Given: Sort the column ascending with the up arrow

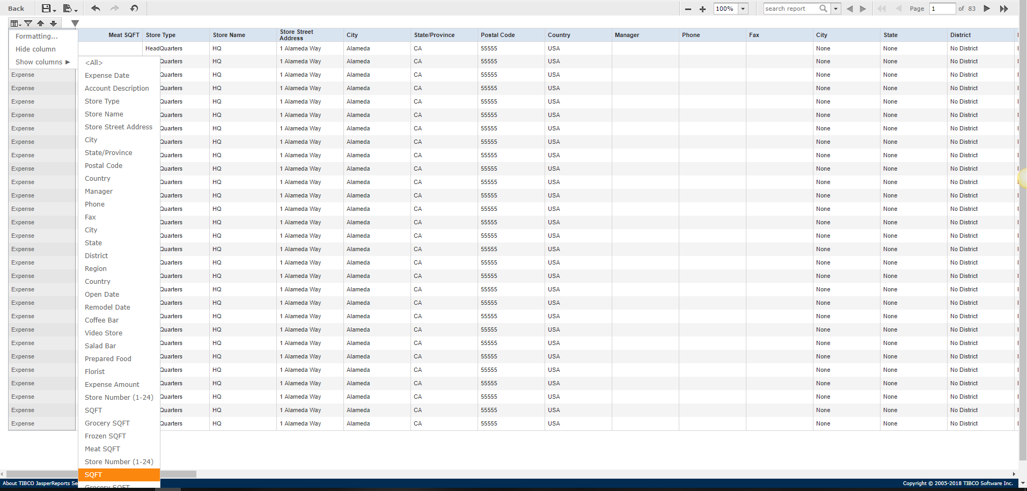Looking at the screenshot, I should pos(40,24).
